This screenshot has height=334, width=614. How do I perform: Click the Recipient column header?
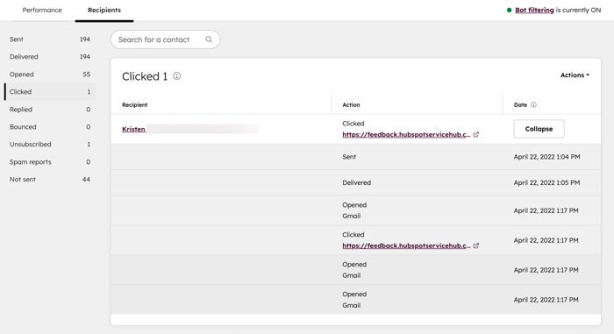[x=135, y=105]
